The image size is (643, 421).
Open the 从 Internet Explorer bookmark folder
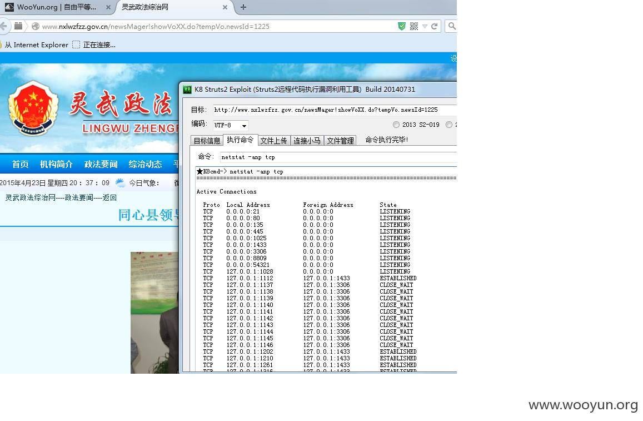34,44
